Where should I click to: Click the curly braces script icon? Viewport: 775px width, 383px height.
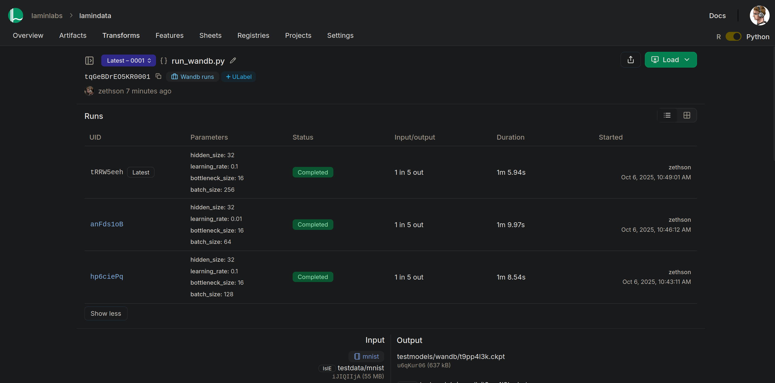pyautogui.click(x=164, y=61)
